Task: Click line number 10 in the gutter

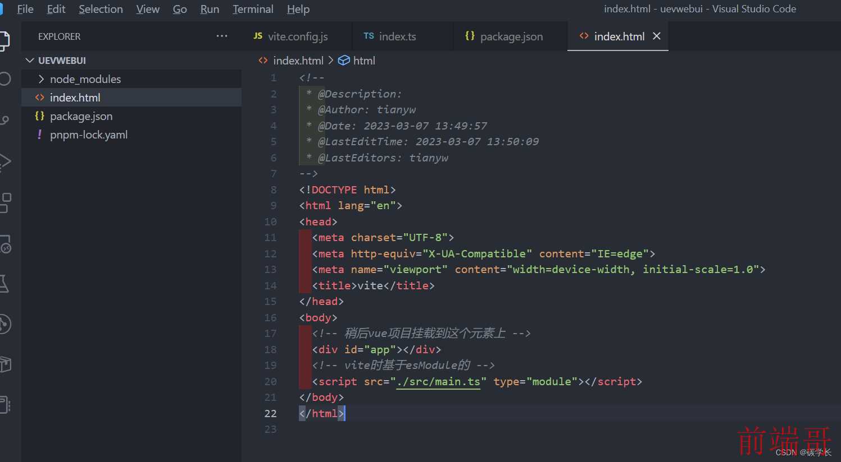Action: pos(270,221)
